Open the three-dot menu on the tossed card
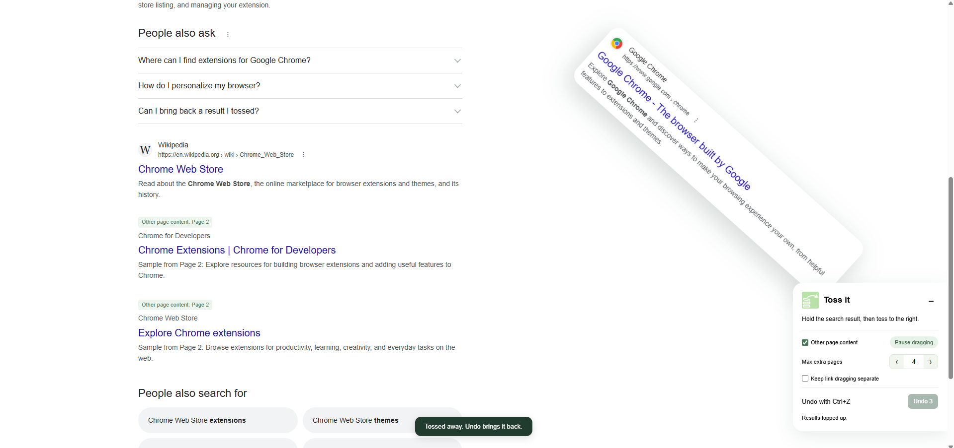Screen dimensions: 954x448 click(x=696, y=120)
